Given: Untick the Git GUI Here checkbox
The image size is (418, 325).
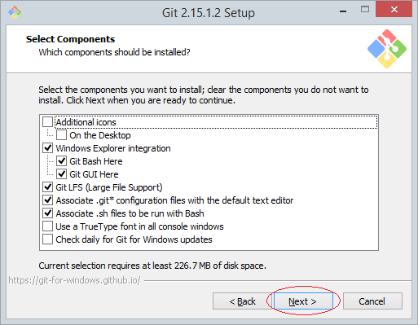Looking at the screenshot, I should (x=61, y=174).
